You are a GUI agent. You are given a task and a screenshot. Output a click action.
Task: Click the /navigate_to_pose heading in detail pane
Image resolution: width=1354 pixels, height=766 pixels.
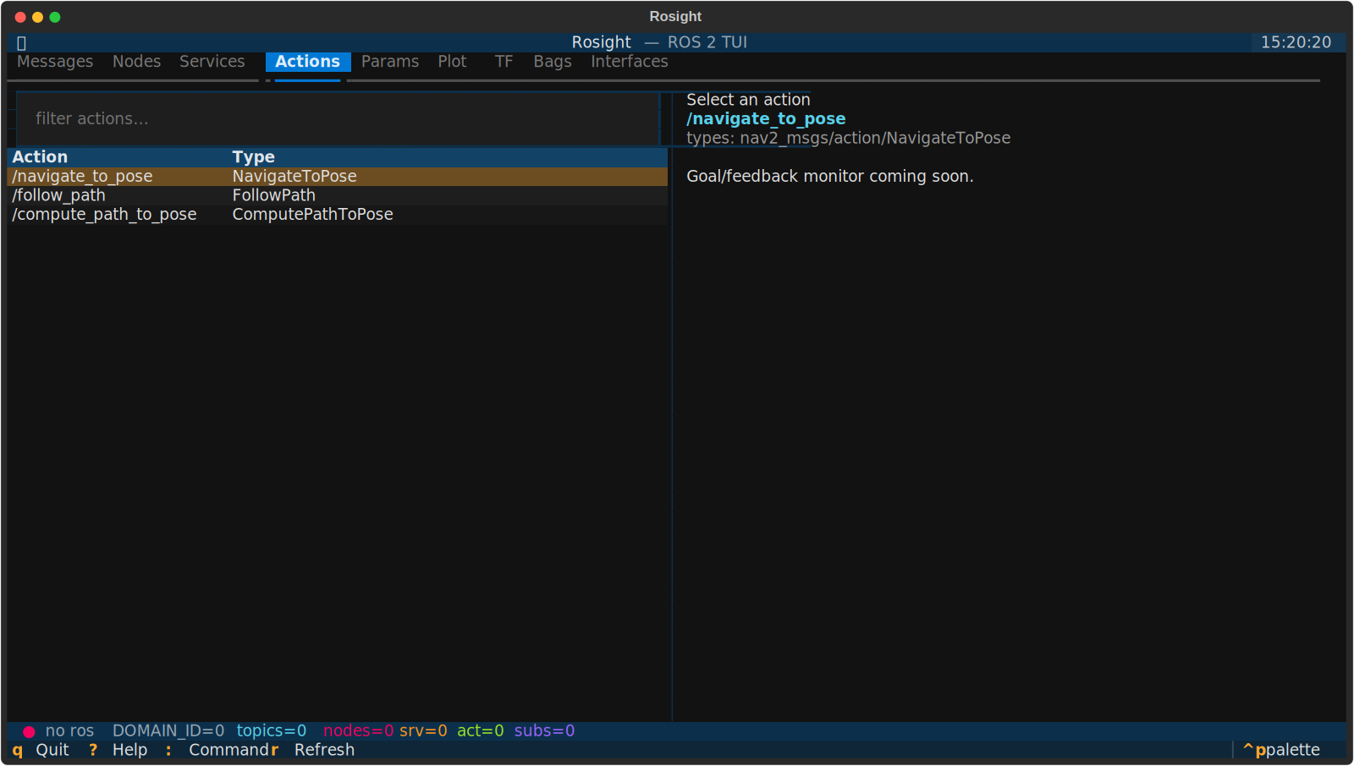point(766,119)
